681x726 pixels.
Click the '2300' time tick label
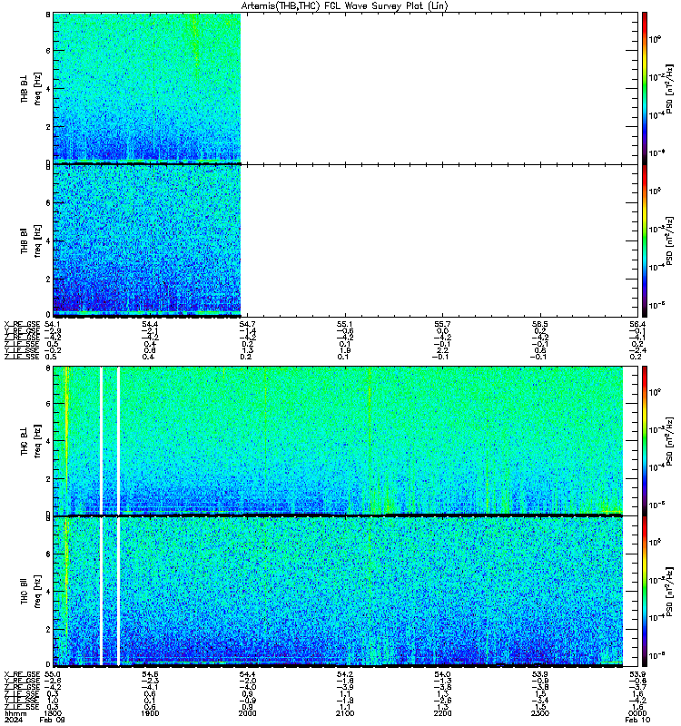(540, 713)
